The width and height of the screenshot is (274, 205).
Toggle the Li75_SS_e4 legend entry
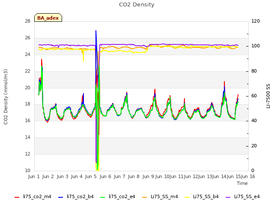click(243, 196)
